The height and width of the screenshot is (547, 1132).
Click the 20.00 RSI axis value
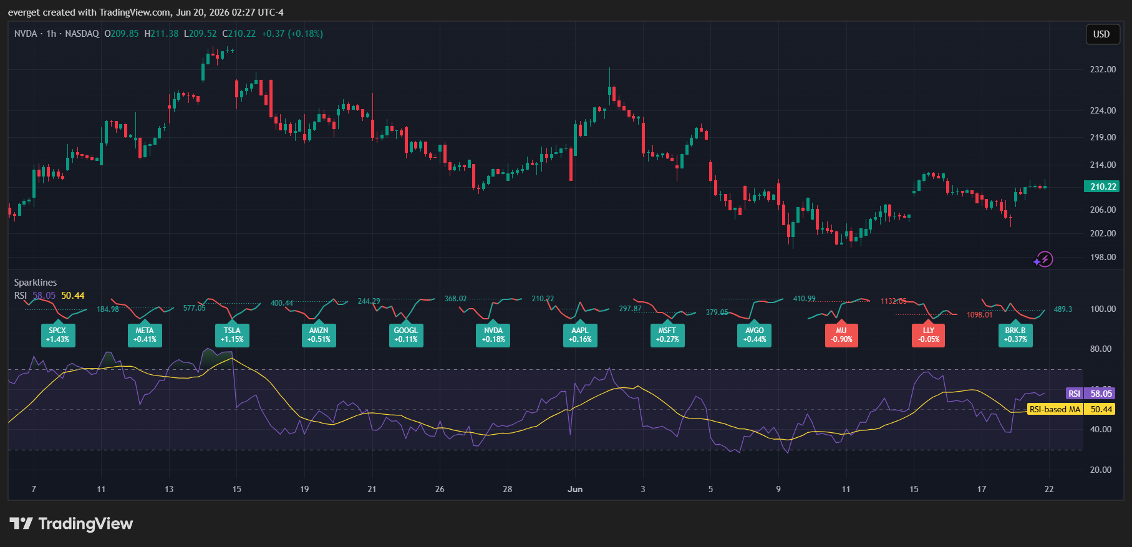1101,470
